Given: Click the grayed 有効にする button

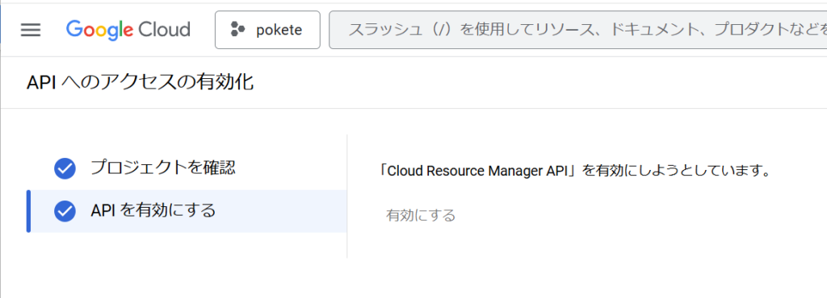Looking at the screenshot, I should (420, 216).
